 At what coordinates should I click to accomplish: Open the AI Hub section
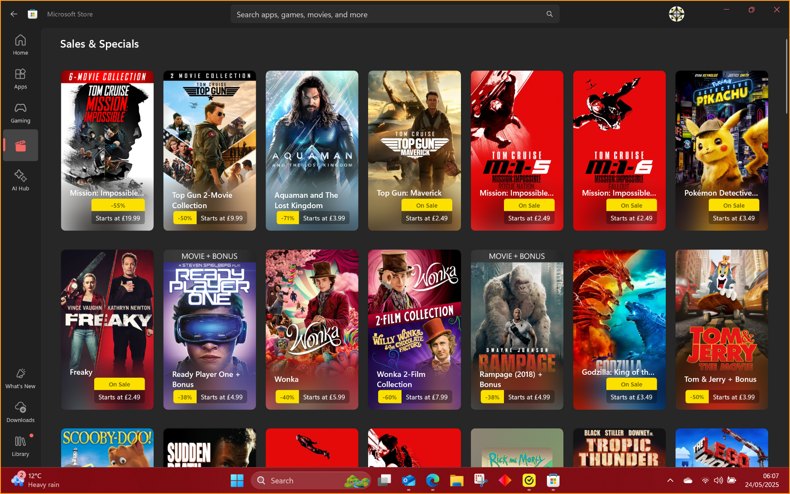(20, 181)
